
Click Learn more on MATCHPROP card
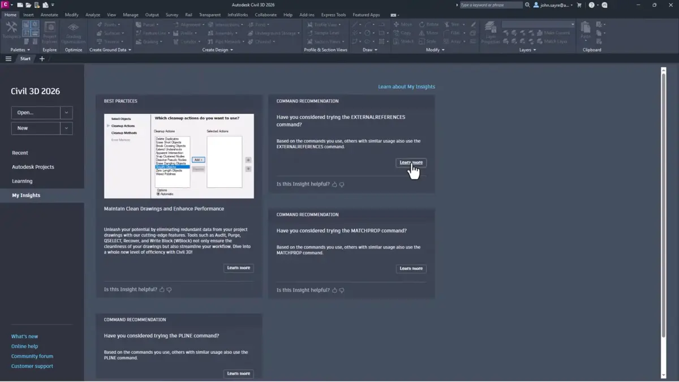point(411,268)
